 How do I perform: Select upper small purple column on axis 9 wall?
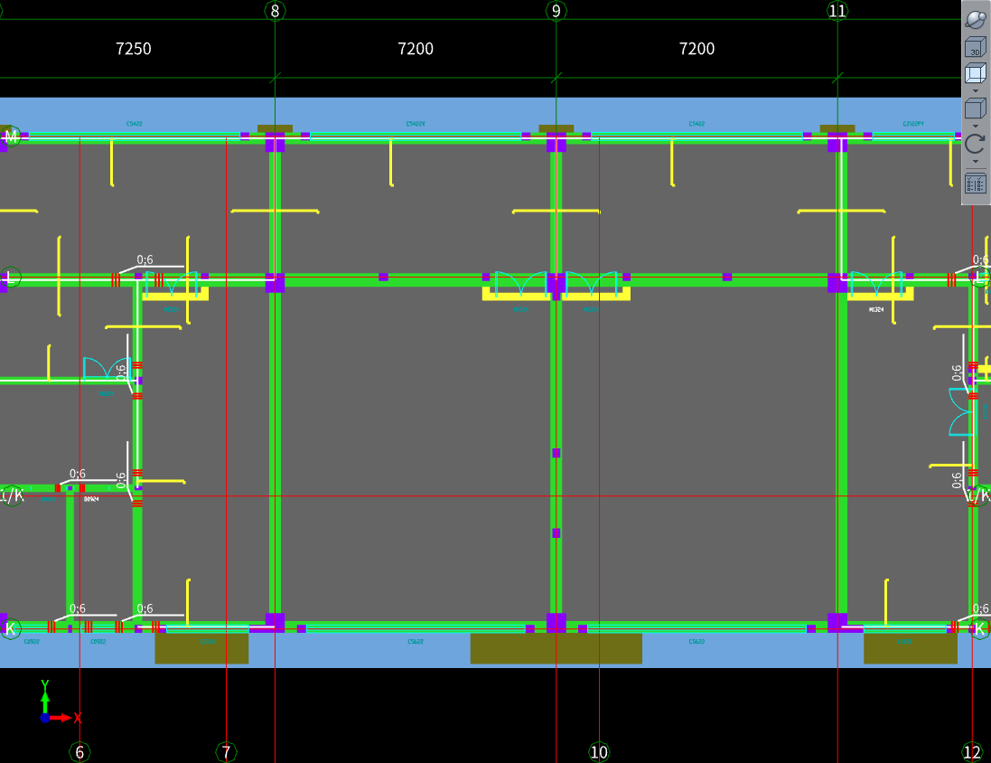click(556, 453)
